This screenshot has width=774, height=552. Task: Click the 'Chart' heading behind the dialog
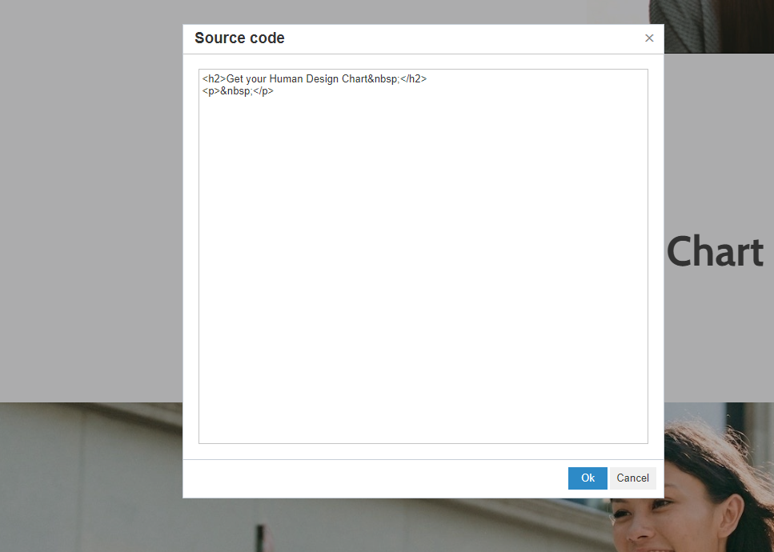715,251
